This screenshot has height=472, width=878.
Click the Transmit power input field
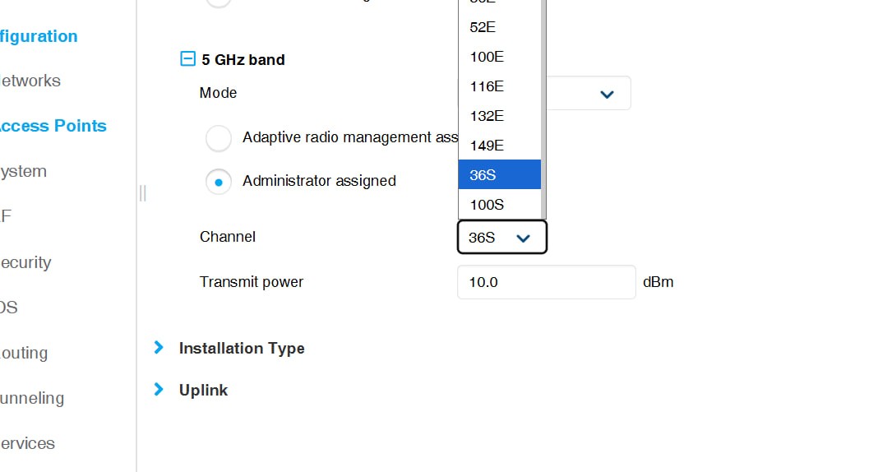pos(546,282)
